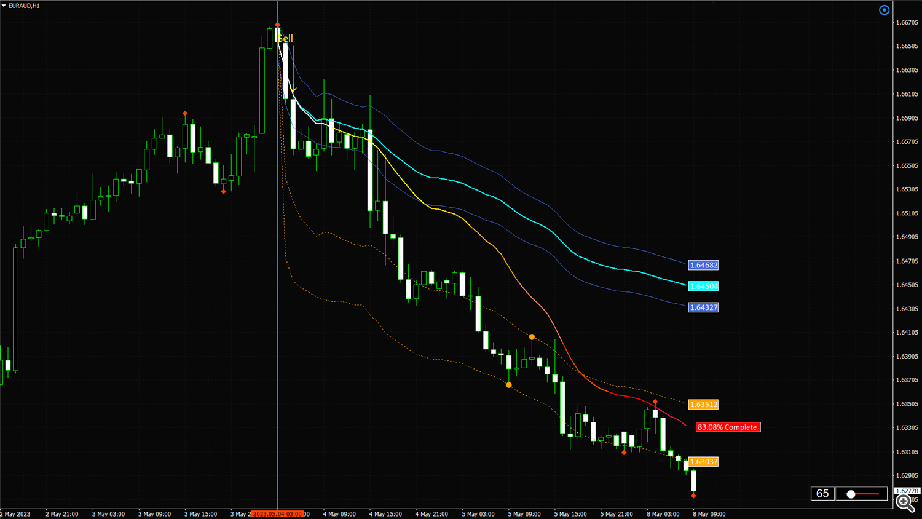Click the red diamond below the last candle
Screen dimensions: 922x519
(x=693, y=496)
